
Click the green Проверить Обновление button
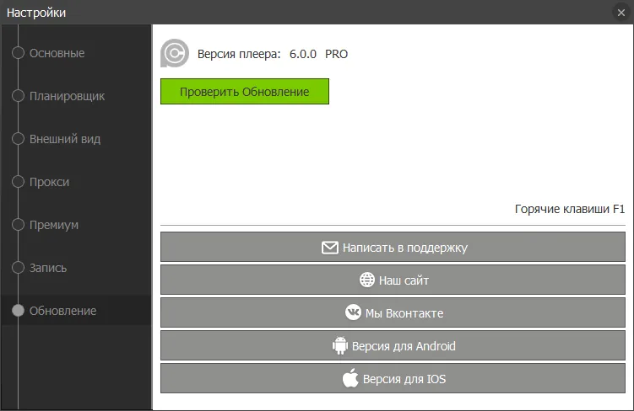click(x=245, y=92)
